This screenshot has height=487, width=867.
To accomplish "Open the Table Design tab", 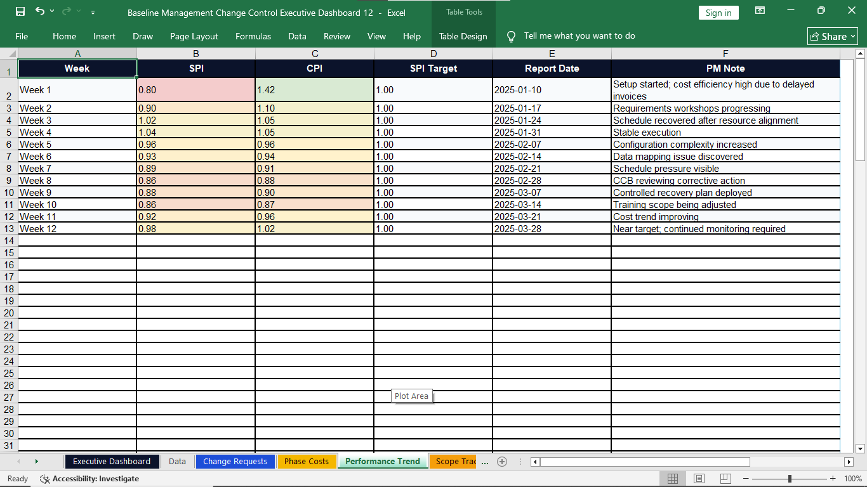I will coord(463,36).
